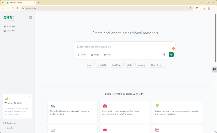217x133 pixels.
Task: Reload the page
Action: [x=13, y=8]
